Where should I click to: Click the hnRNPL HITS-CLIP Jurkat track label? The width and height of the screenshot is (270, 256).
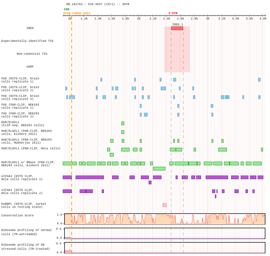click(24, 205)
